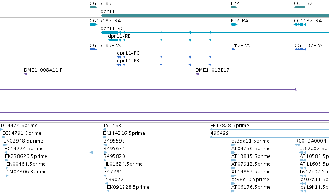Click the dpr11-PC label
329x193 pixels.
click(128, 53)
